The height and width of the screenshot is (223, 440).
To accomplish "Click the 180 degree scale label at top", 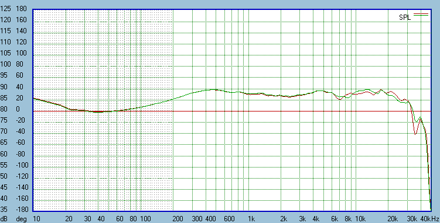I will (22, 9).
